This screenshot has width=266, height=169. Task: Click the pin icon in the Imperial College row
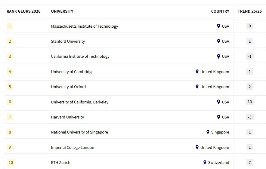coord(197,147)
